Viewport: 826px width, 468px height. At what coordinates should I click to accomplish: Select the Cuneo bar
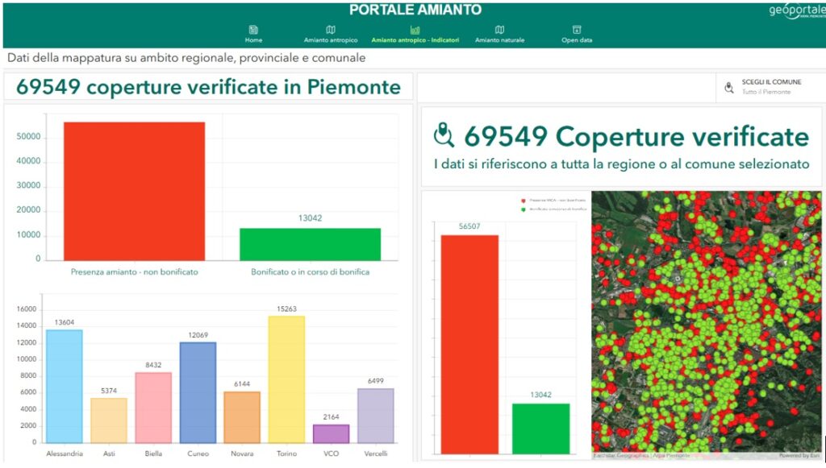point(198,393)
